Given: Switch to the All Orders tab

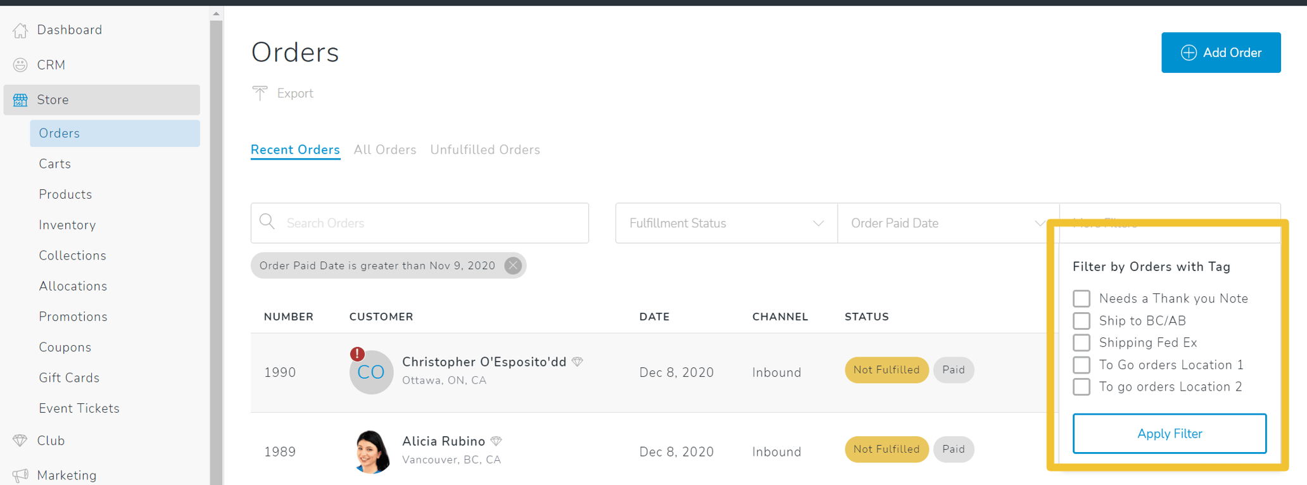Looking at the screenshot, I should click(x=384, y=149).
